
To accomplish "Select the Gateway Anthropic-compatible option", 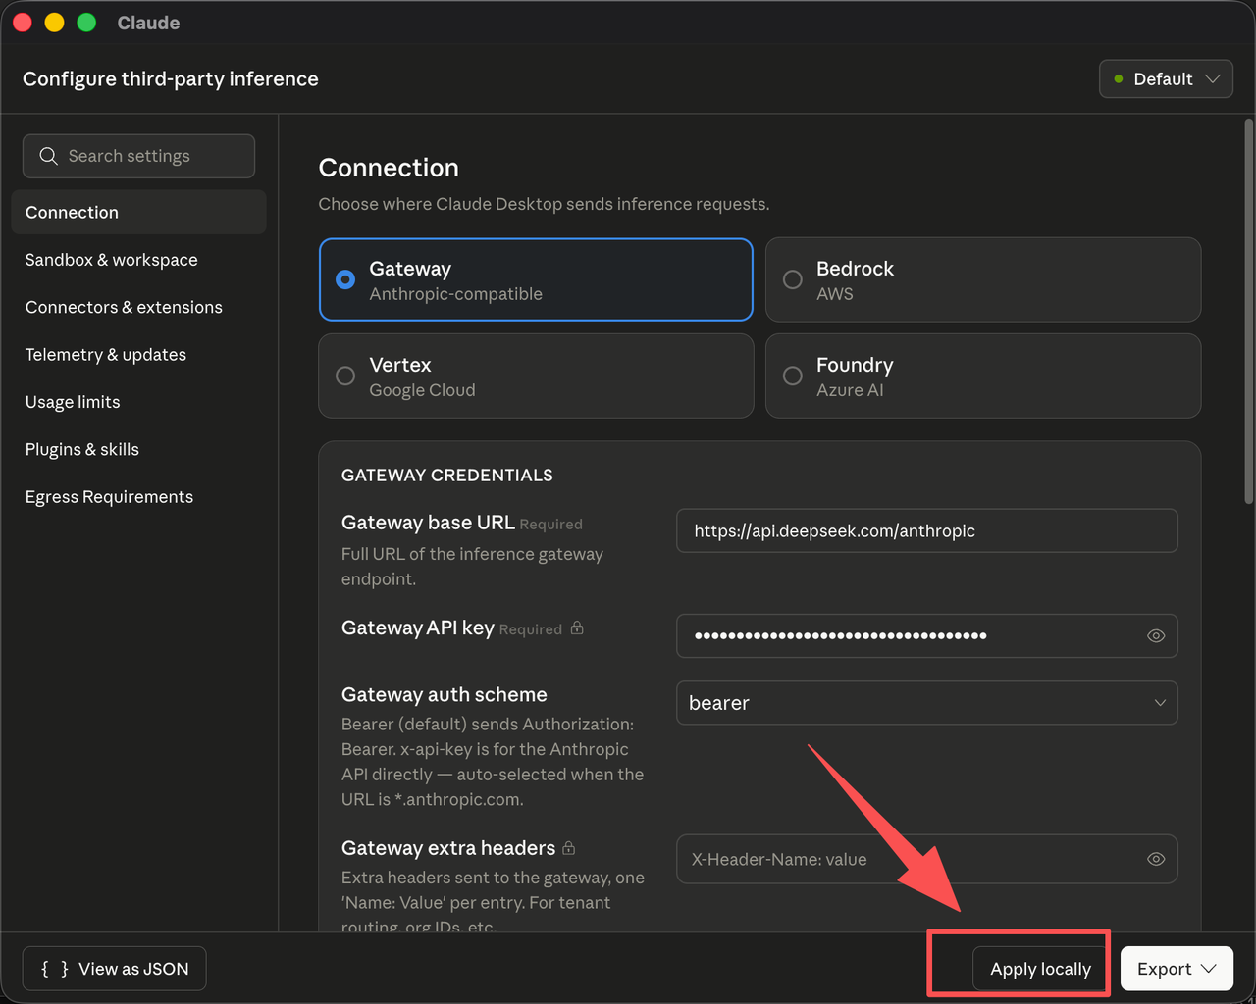I will pos(536,279).
